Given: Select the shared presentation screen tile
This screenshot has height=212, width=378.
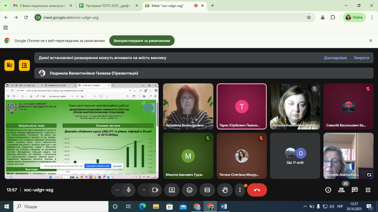Looking at the screenshot, I should coord(82,131).
